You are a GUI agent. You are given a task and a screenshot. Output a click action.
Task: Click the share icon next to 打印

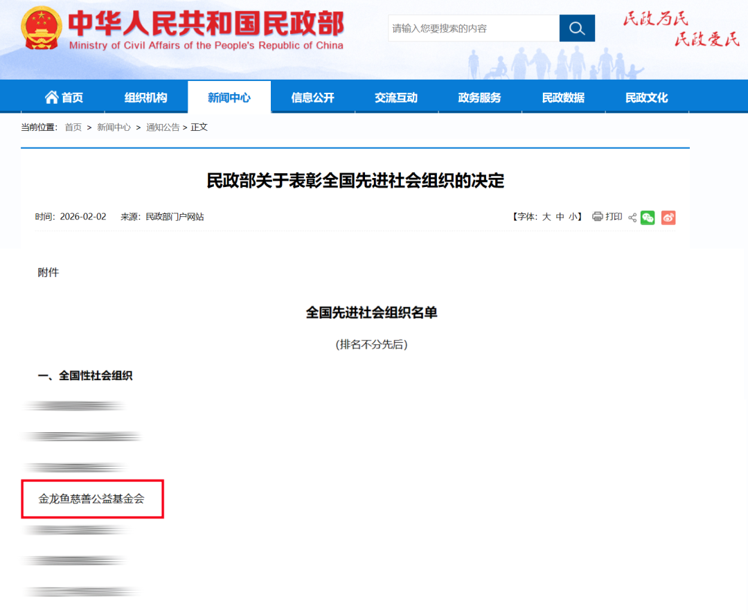631,217
